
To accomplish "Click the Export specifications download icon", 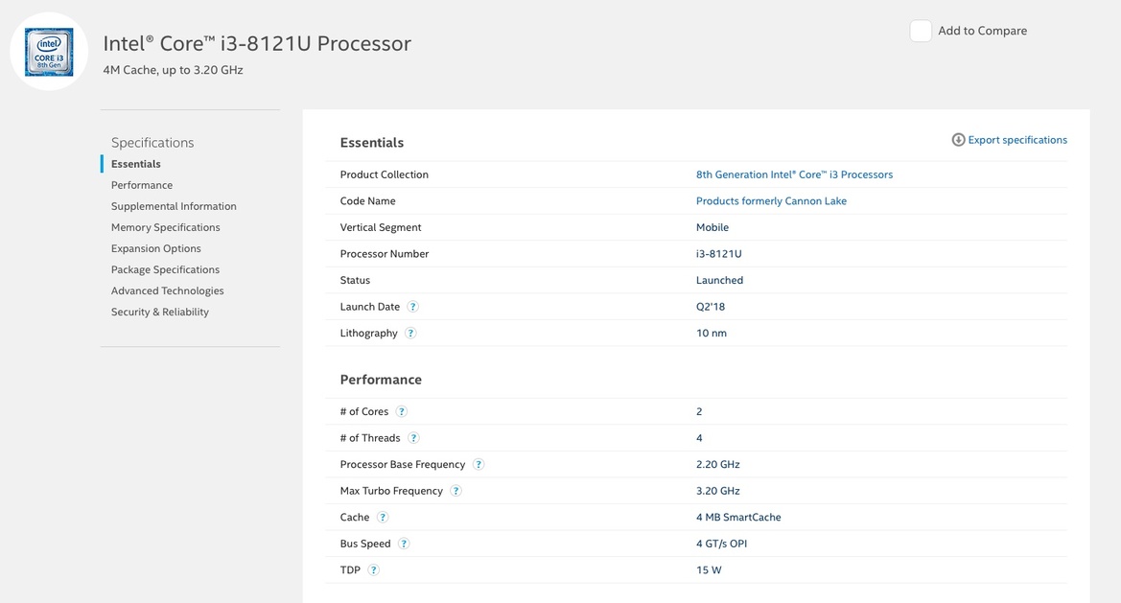I will (x=958, y=140).
